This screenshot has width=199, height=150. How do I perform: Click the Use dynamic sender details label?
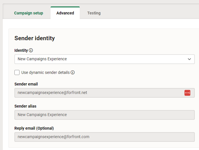[46, 72]
